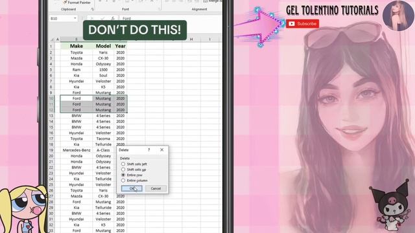This screenshot has width=415, height=233.
Task: Select row 19 header
Action: pos(51,150)
